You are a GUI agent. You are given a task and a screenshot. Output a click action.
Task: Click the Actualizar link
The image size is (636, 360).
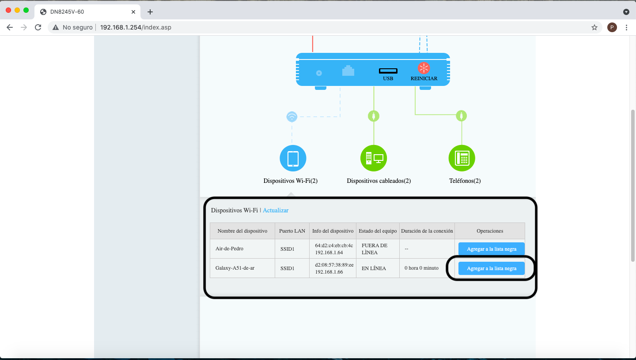click(x=276, y=211)
